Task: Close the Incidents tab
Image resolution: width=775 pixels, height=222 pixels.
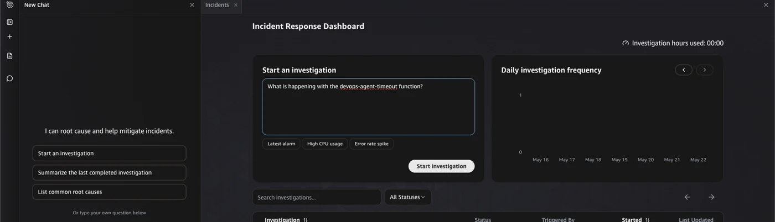Action: pos(236,5)
